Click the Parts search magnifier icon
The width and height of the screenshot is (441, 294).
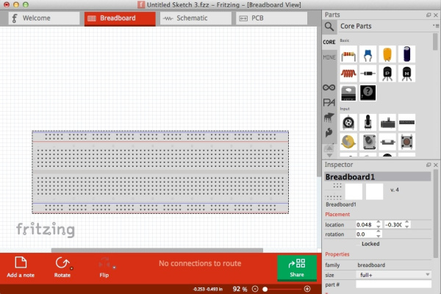click(x=329, y=26)
